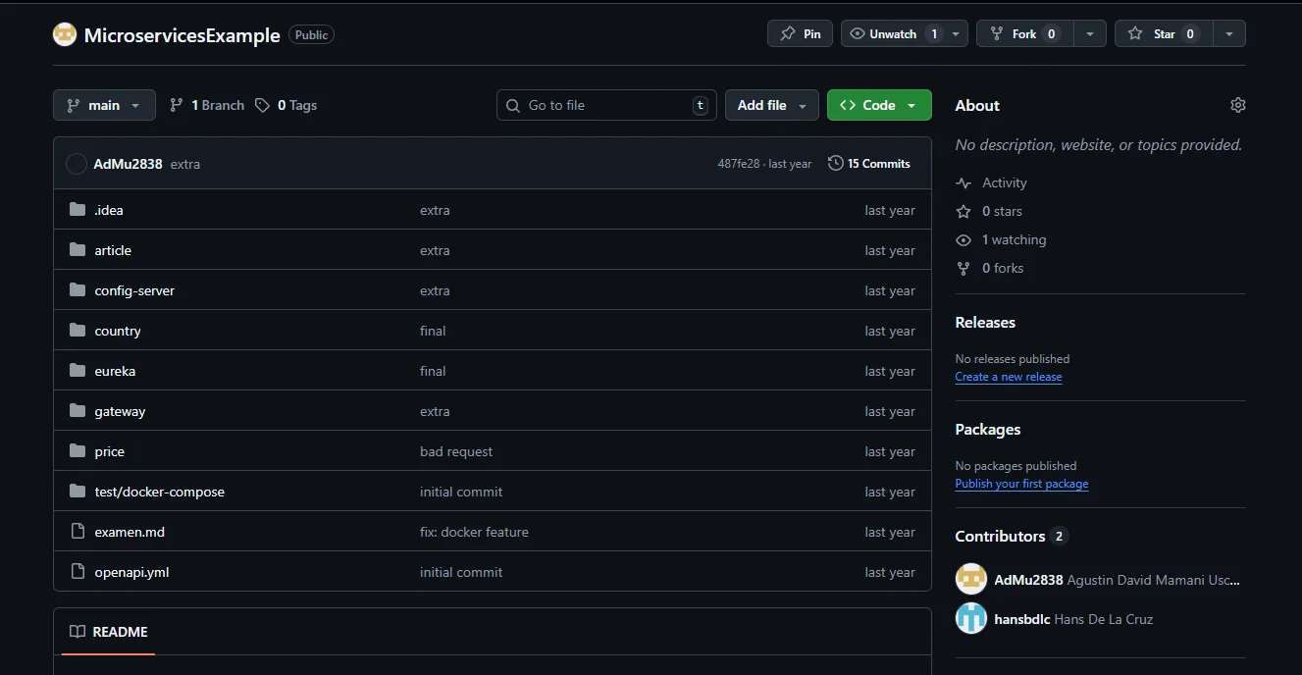Select the README tab
This screenshot has width=1302, height=675.
pos(108,632)
